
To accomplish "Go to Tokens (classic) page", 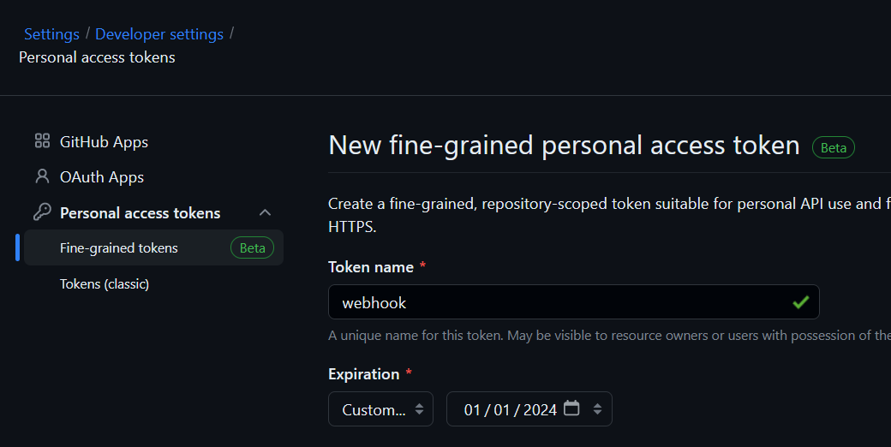I will (x=105, y=283).
